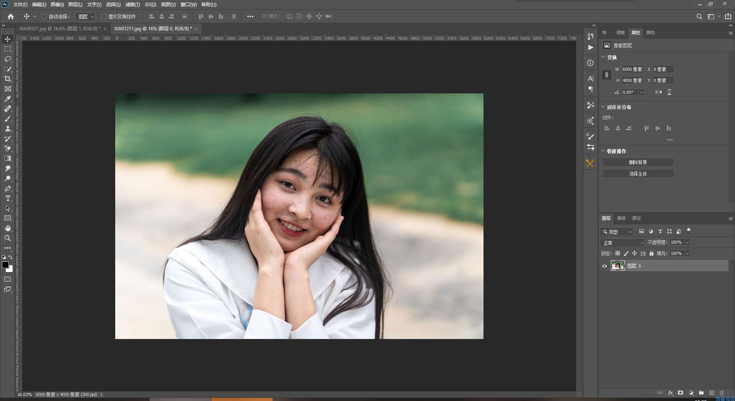Open the rotation angle dropdown arrow
The width and height of the screenshot is (735, 401).
[641, 92]
